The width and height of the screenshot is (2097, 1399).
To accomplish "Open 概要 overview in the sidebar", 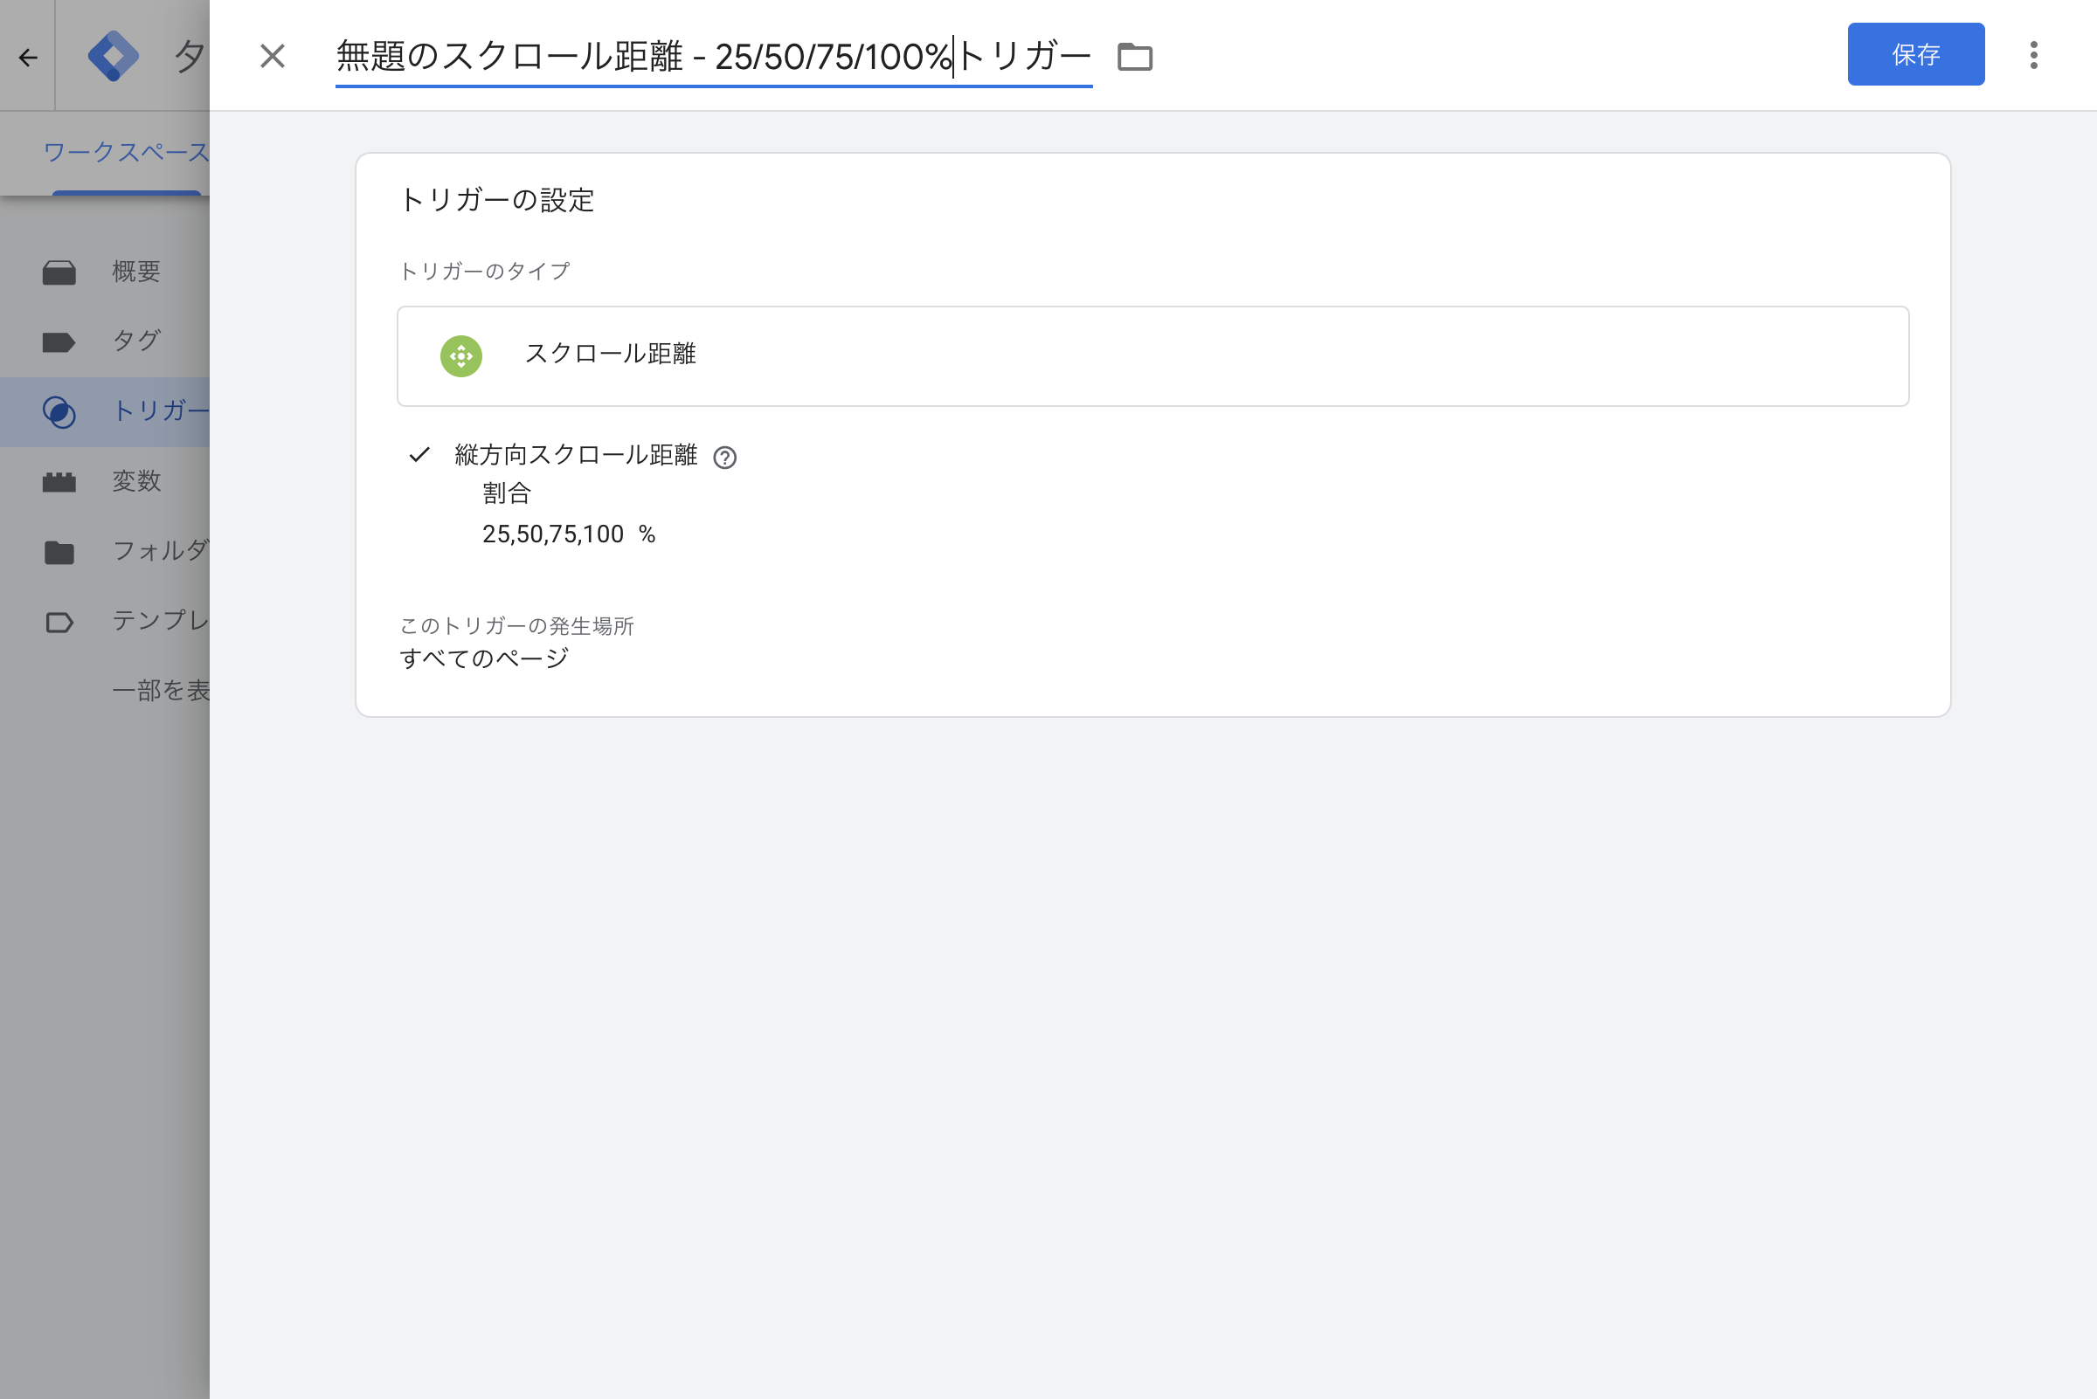I will [x=105, y=272].
